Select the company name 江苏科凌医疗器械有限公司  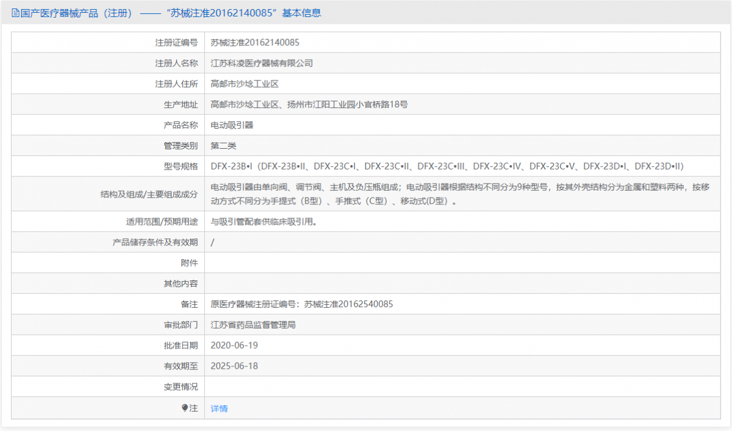point(262,63)
